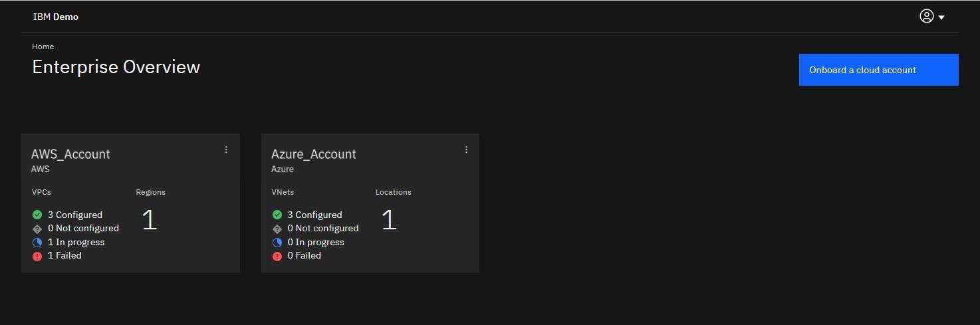Click the Azure provider subtitle

click(x=283, y=169)
